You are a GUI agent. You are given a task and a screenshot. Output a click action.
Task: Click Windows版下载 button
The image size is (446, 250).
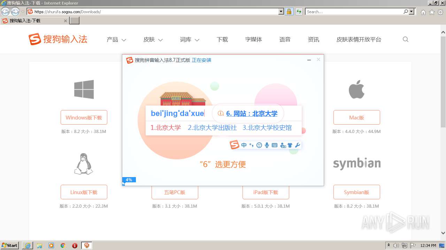pos(84,118)
